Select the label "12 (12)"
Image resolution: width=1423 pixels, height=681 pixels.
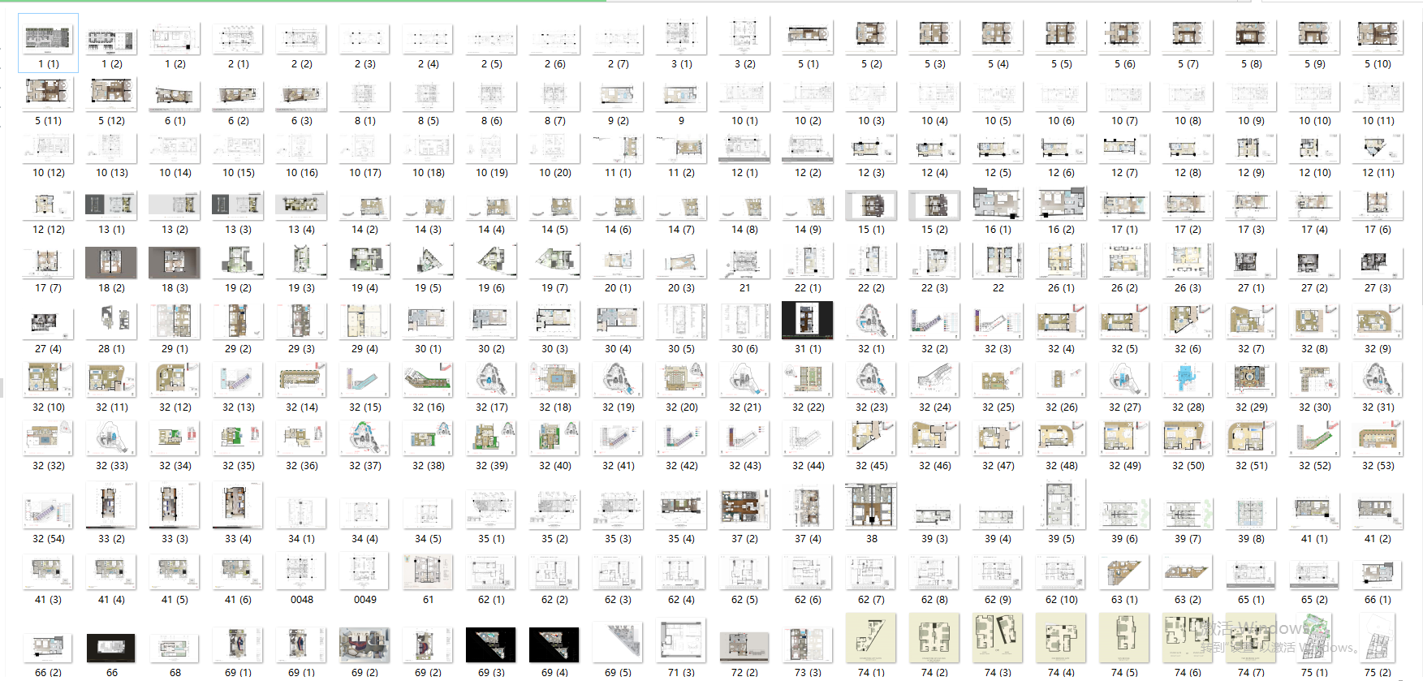click(48, 229)
